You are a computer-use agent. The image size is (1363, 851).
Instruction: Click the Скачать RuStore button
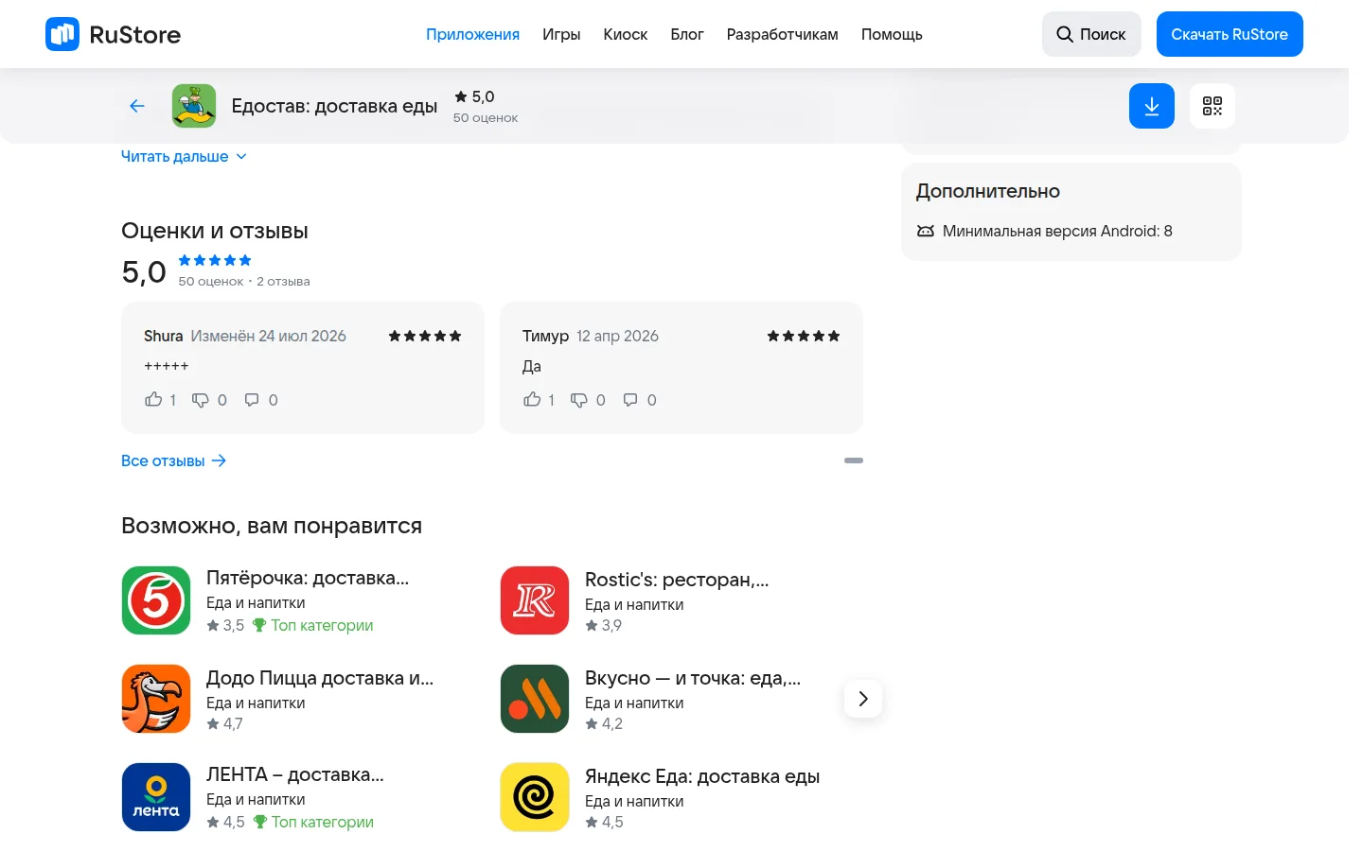pyautogui.click(x=1230, y=34)
